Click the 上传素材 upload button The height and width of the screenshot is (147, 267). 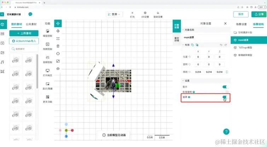click(x=24, y=33)
